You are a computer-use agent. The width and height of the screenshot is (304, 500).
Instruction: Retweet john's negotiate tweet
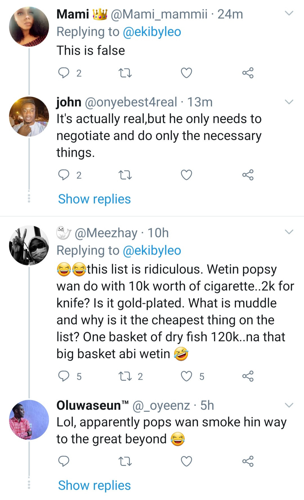pyautogui.click(x=125, y=175)
